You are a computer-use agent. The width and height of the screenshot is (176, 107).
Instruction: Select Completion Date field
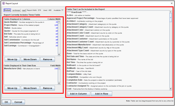click(x=118, y=80)
